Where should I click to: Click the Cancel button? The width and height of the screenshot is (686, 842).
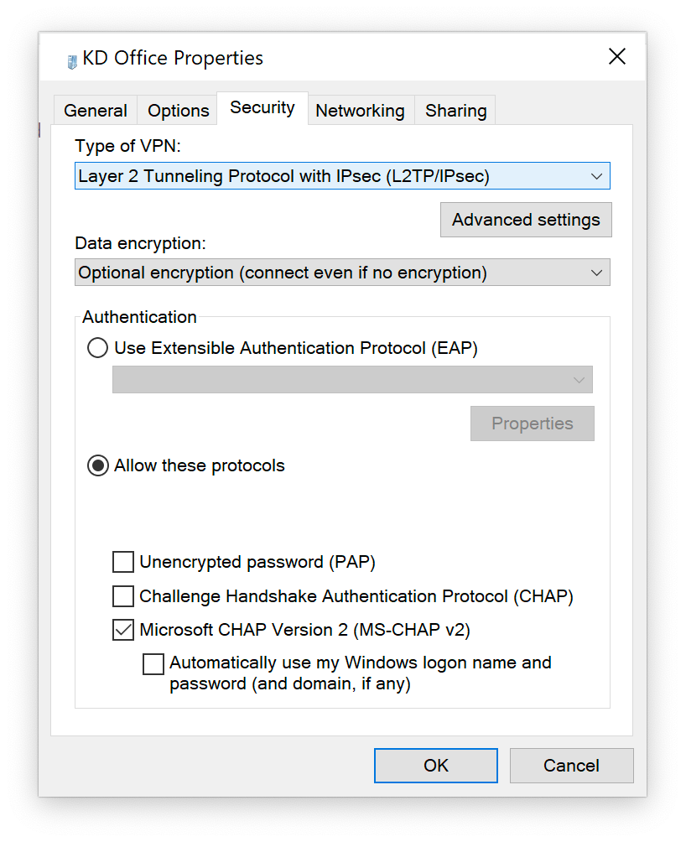571,766
